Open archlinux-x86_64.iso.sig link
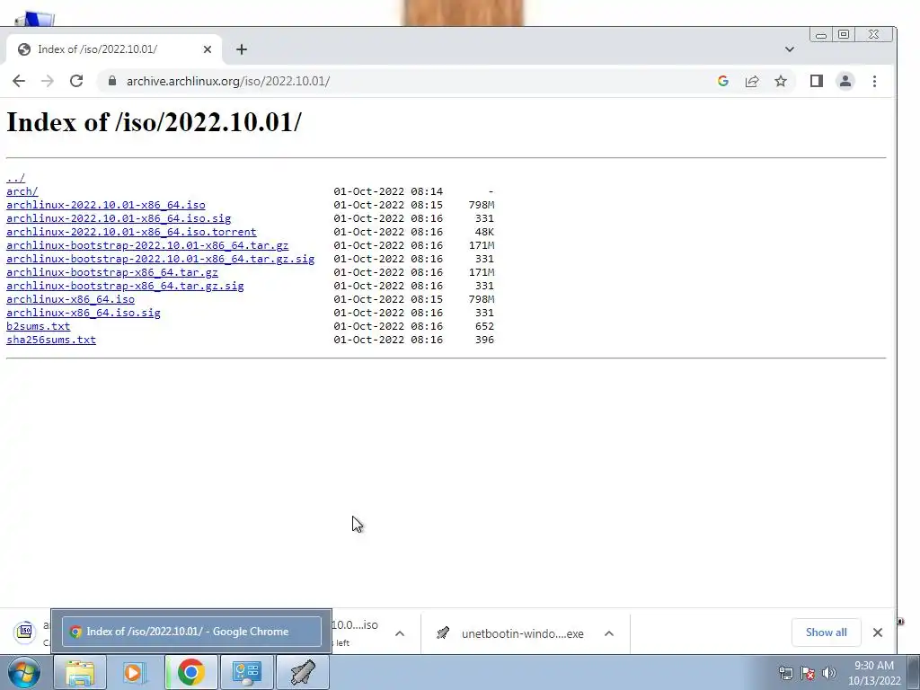Image resolution: width=920 pixels, height=690 pixels. click(x=84, y=313)
